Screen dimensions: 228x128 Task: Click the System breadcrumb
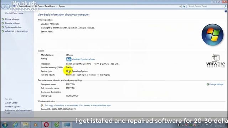point(62,6)
